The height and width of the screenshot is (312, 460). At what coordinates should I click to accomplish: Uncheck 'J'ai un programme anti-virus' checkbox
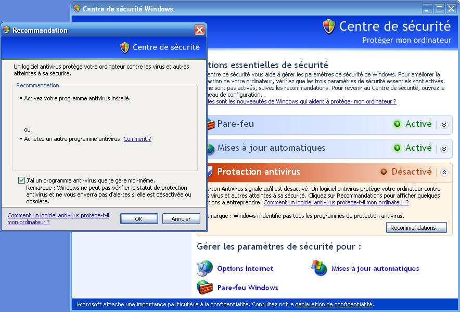21,180
